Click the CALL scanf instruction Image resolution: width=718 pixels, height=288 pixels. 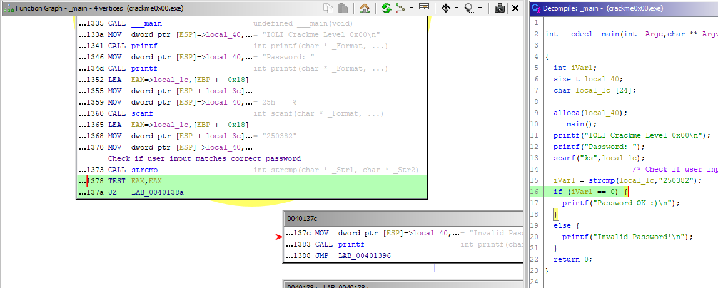(x=251, y=114)
